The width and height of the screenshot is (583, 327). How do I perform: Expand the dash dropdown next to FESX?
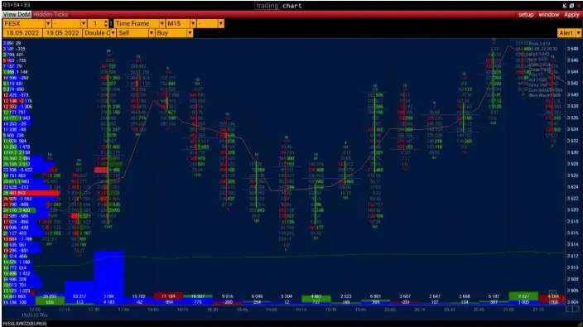pyautogui.click(x=84, y=23)
